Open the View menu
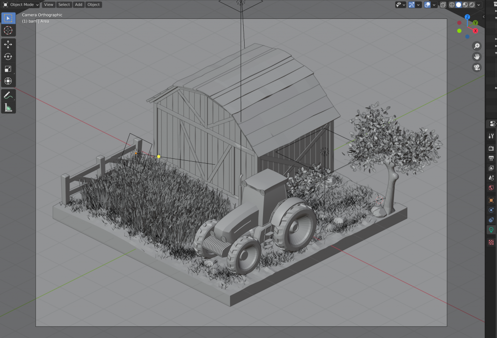Viewport: 497px width, 338px height. pos(49,5)
